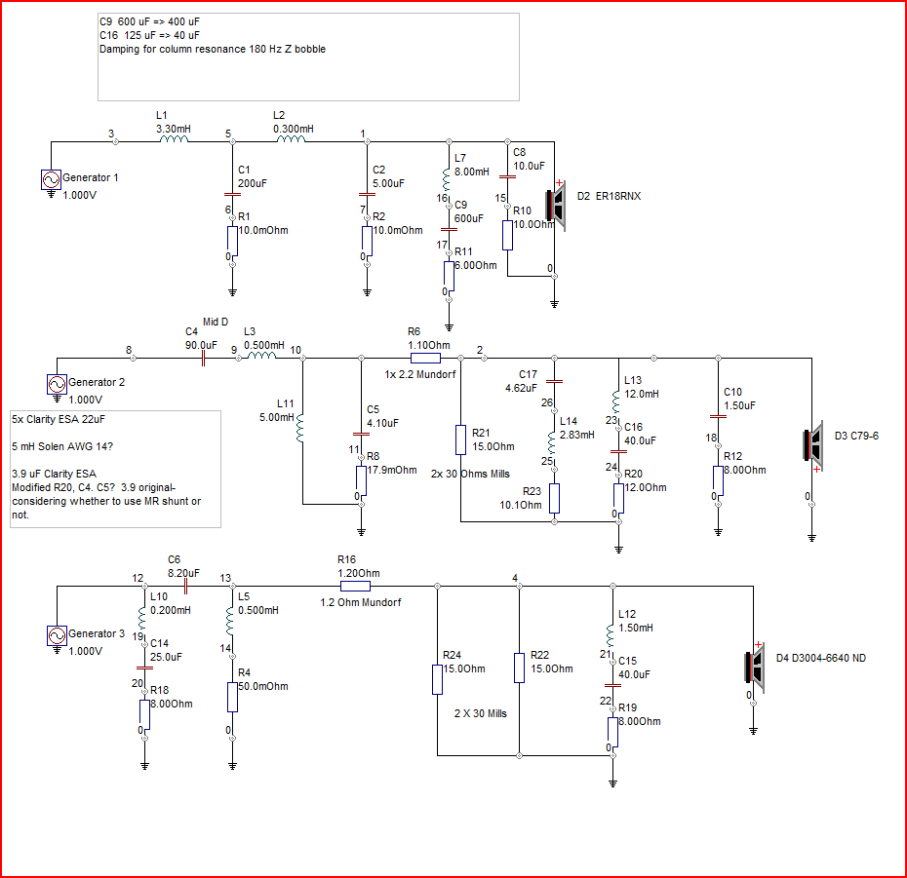Select resistor R21 15.0Ohm symbol

click(460, 439)
